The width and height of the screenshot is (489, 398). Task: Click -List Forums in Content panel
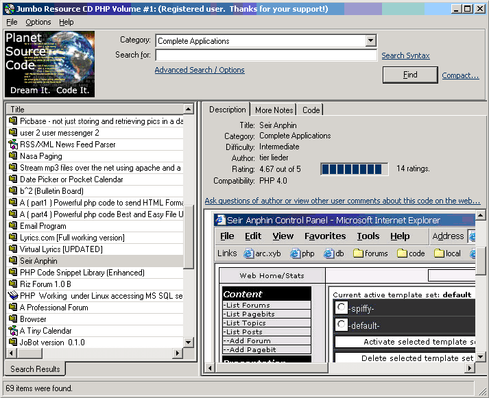(x=267, y=306)
